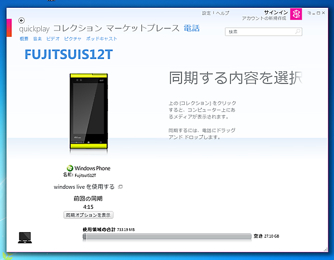Screen dimensions: 334x260
Task: Click the 空き 27.10 GB text
Action: click(266, 236)
